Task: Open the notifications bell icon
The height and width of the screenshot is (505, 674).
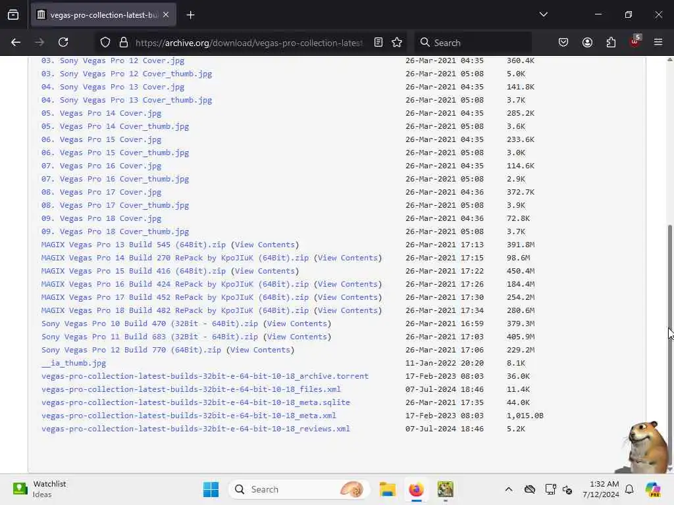Action: [x=629, y=489]
